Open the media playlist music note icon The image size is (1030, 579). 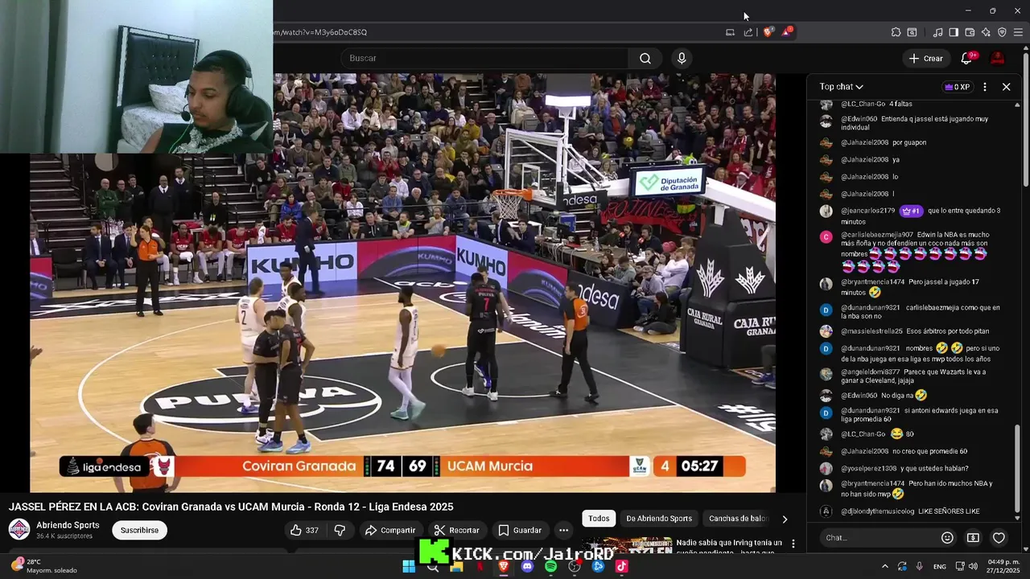937,32
